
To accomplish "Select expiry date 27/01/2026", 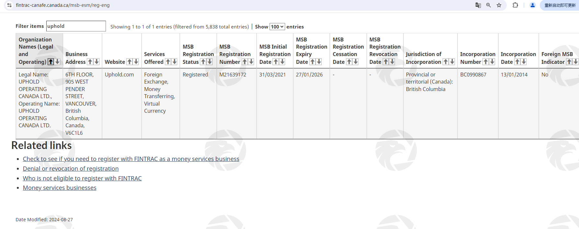I will point(309,74).
